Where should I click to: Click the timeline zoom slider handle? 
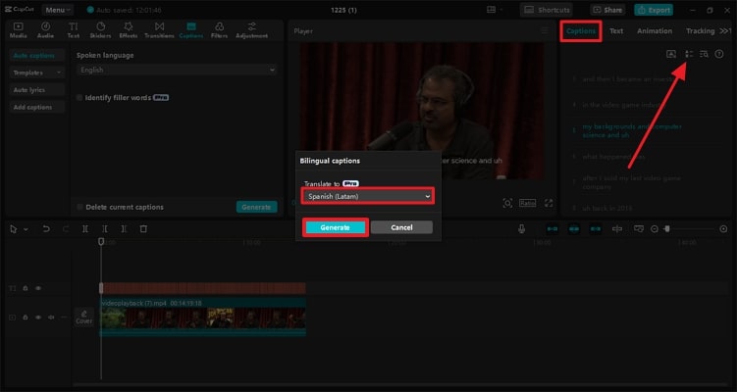(x=666, y=228)
